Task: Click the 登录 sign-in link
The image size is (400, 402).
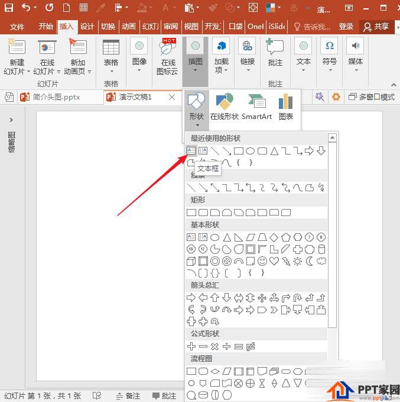Action: (346, 26)
